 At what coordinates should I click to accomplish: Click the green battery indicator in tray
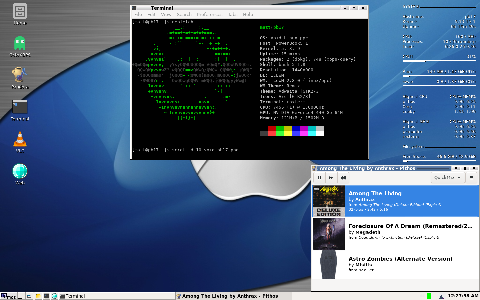point(429,296)
